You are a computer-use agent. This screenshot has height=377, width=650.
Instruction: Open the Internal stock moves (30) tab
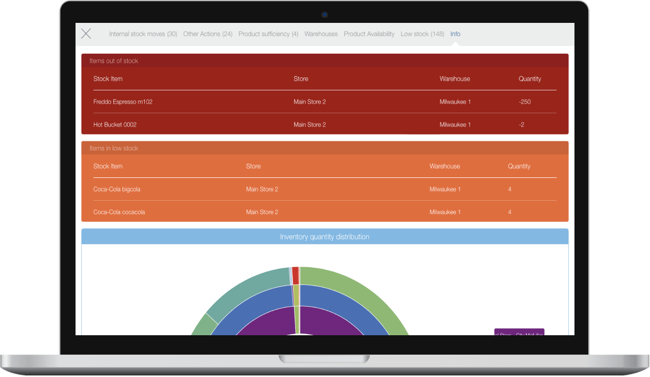coord(143,34)
